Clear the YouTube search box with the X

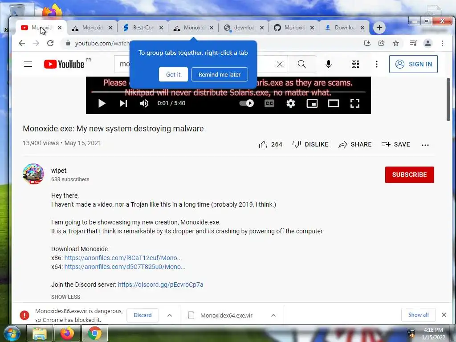tap(280, 64)
